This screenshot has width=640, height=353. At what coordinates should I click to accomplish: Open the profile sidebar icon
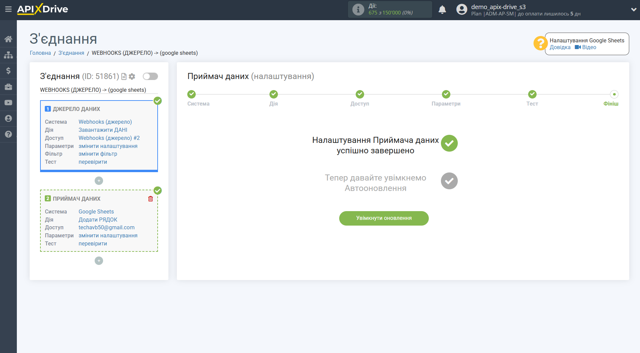pyautogui.click(x=8, y=118)
